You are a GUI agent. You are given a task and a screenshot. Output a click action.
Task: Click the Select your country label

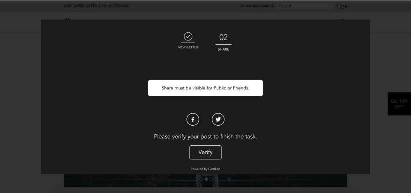(257, 6)
